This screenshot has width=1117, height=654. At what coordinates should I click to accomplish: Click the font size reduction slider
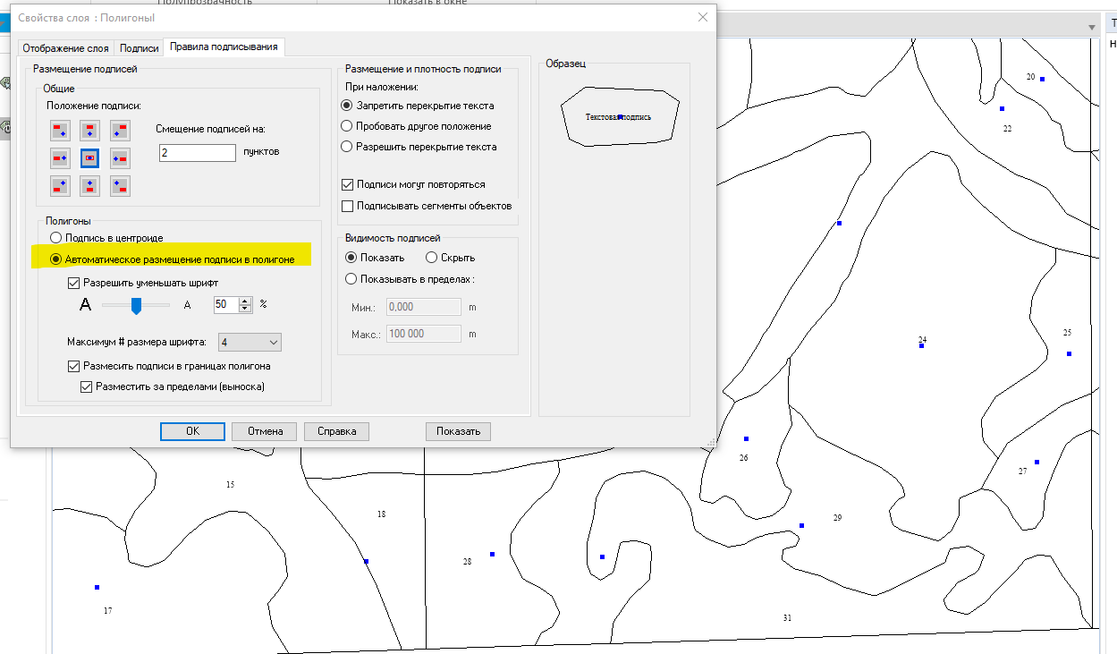(136, 305)
